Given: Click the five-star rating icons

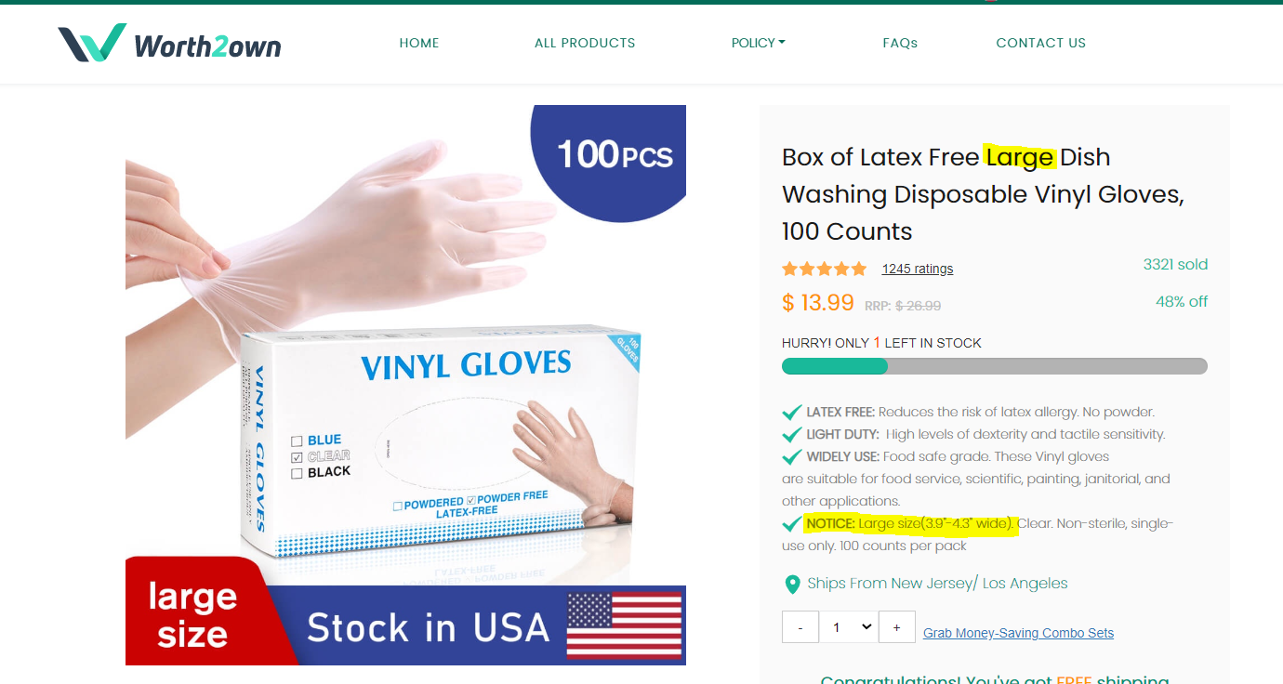Looking at the screenshot, I should (825, 269).
